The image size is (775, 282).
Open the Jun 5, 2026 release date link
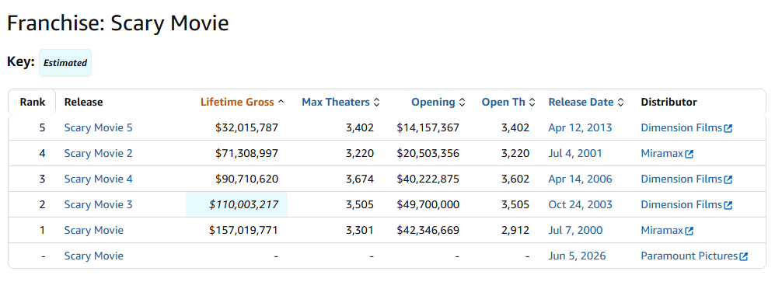(577, 256)
